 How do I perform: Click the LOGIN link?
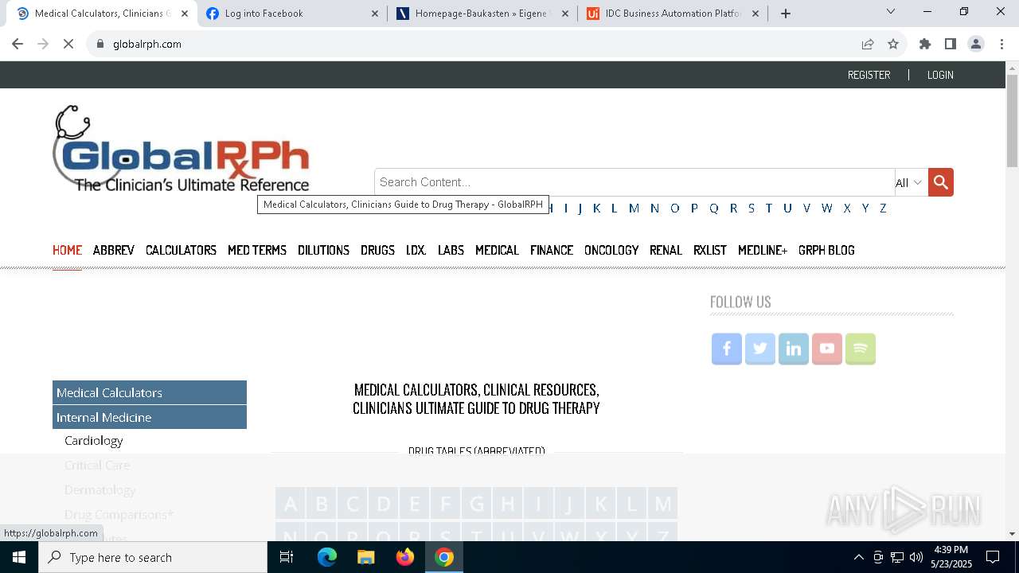(940, 75)
